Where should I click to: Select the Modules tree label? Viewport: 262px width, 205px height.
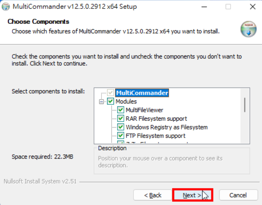coord(126,101)
